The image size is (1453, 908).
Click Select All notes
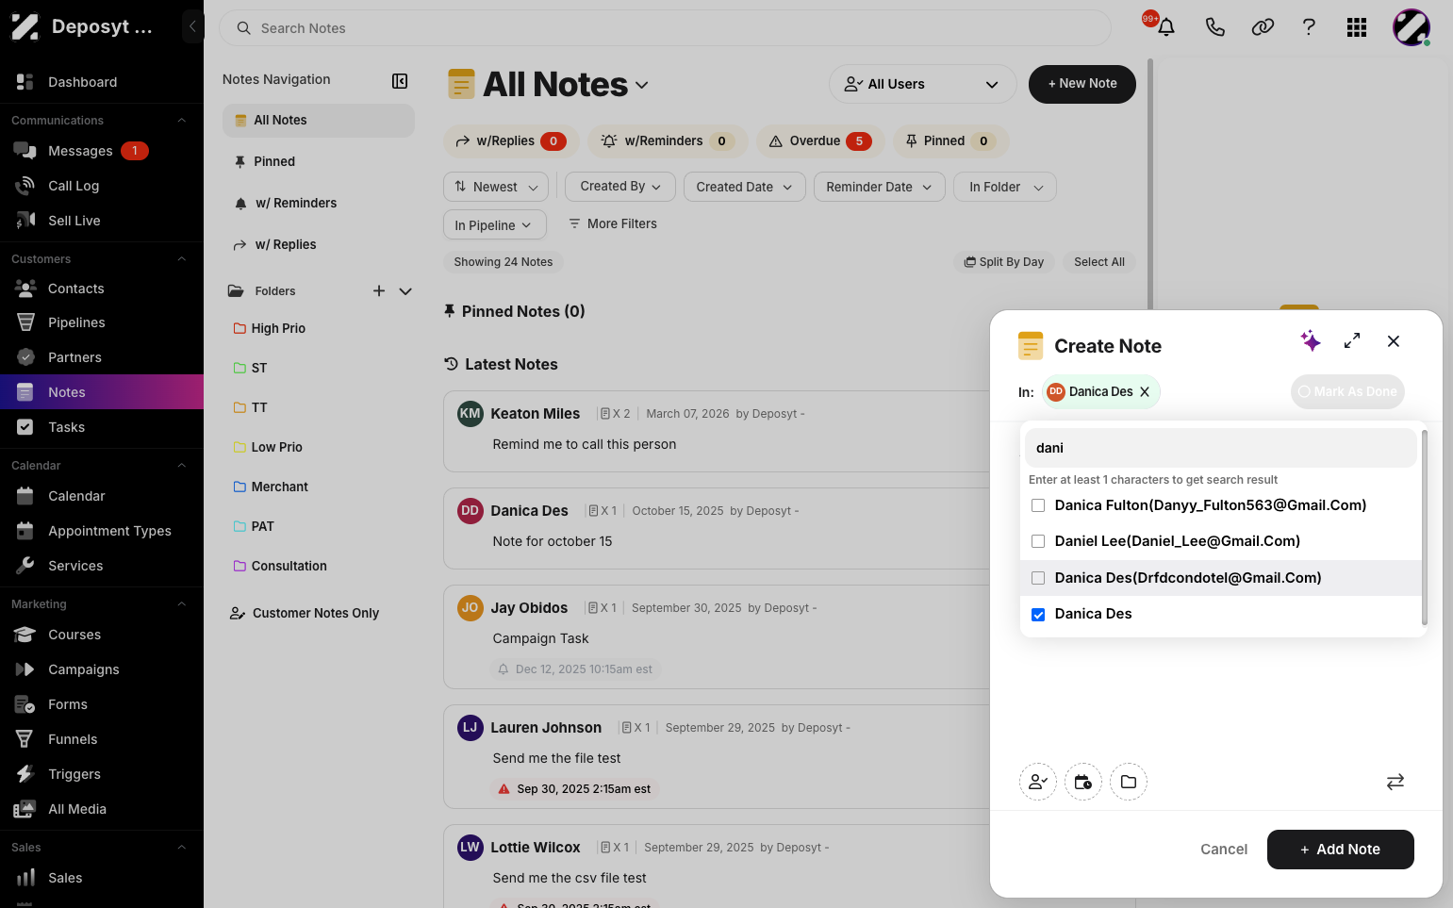click(x=1099, y=262)
